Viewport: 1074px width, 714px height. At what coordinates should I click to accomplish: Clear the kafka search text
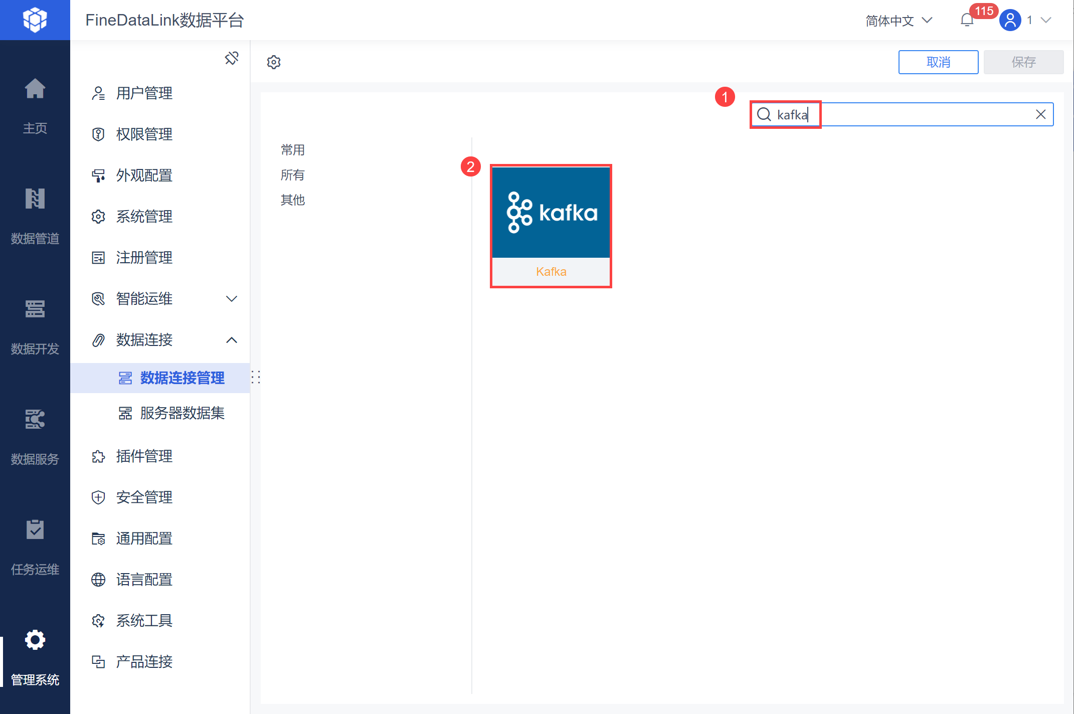[x=1040, y=115]
